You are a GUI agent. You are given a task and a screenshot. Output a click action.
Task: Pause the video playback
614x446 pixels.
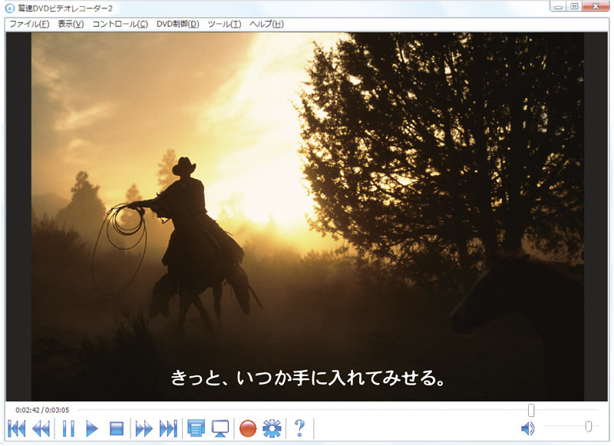68,428
